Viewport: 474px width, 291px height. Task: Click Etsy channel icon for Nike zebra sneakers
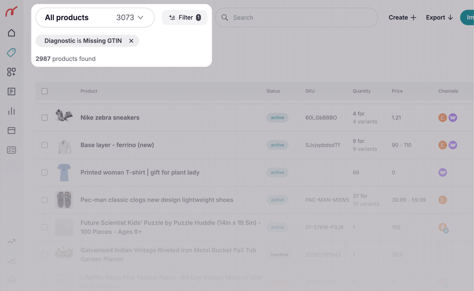click(442, 117)
